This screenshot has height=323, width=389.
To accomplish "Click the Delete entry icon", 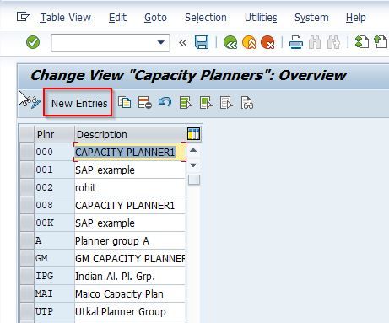I will pyautogui.click(x=145, y=103).
